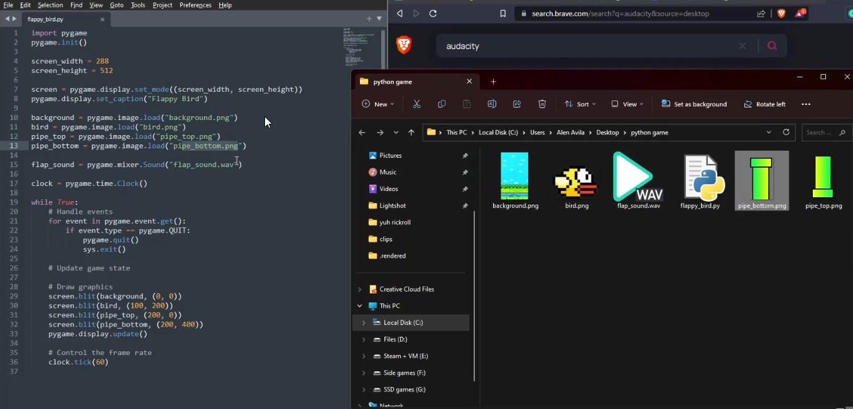This screenshot has width=853, height=409.
Task: Click the Copy icon in Explorer toolbar
Action: point(442,104)
